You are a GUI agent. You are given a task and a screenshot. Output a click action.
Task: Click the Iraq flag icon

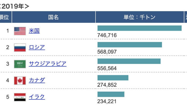pyautogui.click(x=20, y=97)
